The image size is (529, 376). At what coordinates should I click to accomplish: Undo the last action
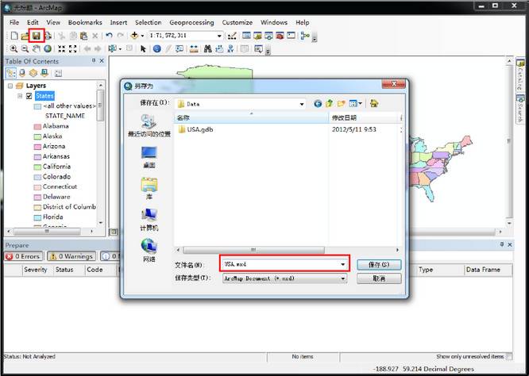[109, 36]
